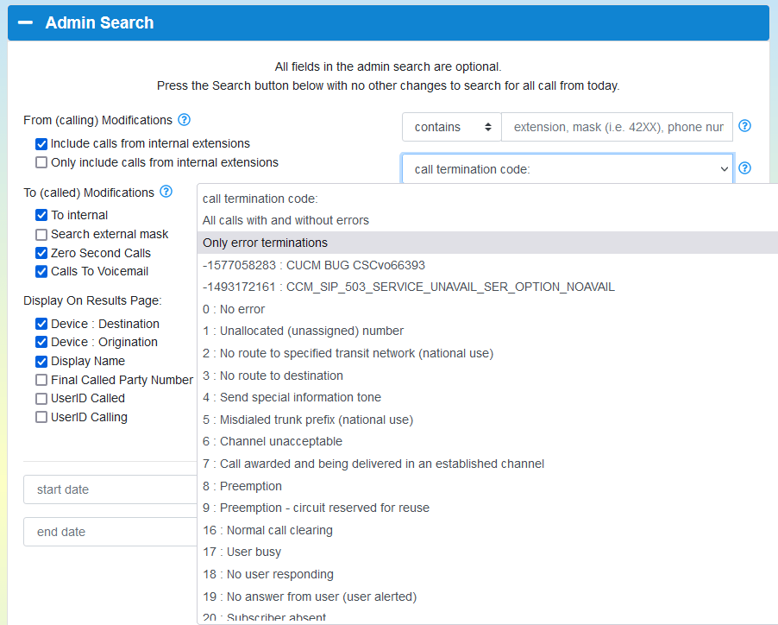Enable UserID Calling display option

pyautogui.click(x=41, y=418)
